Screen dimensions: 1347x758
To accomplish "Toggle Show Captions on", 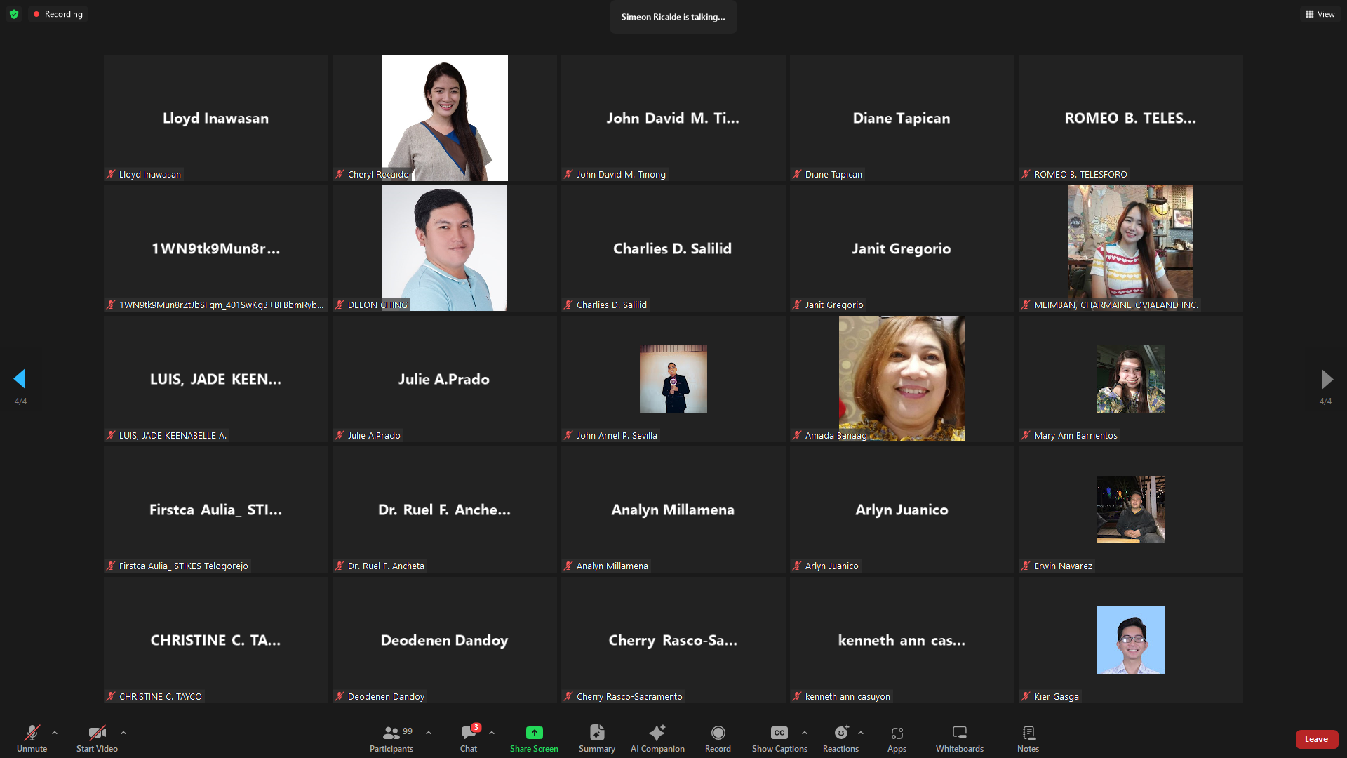I will pyautogui.click(x=779, y=733).
